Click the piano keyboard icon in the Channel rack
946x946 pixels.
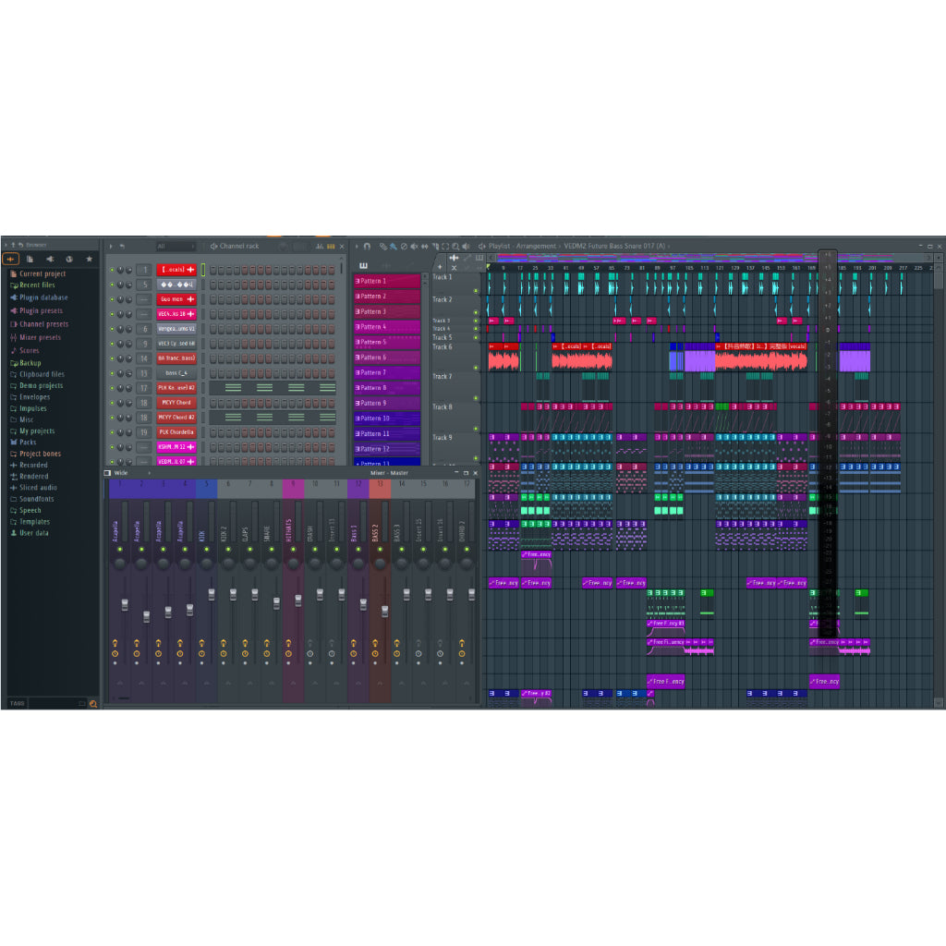[x=330, y=246]
